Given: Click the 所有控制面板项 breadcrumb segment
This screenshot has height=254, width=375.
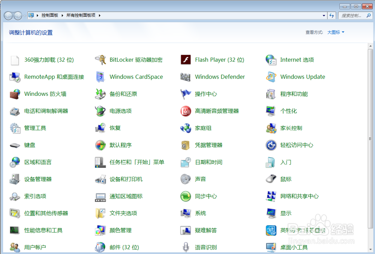Looking at the screenshot, I should pyautogui.click(x=81, y=15).
